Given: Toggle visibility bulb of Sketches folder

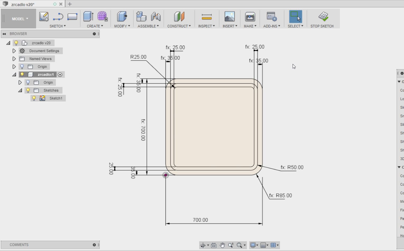Looking at the screenshot, I should 28,90.
